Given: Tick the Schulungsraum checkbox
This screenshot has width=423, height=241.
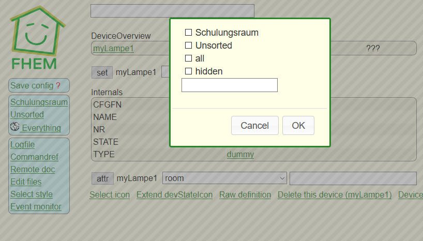Looking at the screenshot, I should [x=188, y=33].
